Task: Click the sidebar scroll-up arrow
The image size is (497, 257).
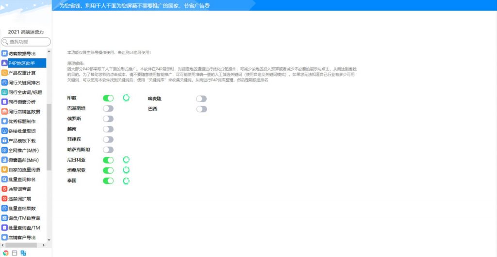Action: click(x=49, y=51)
